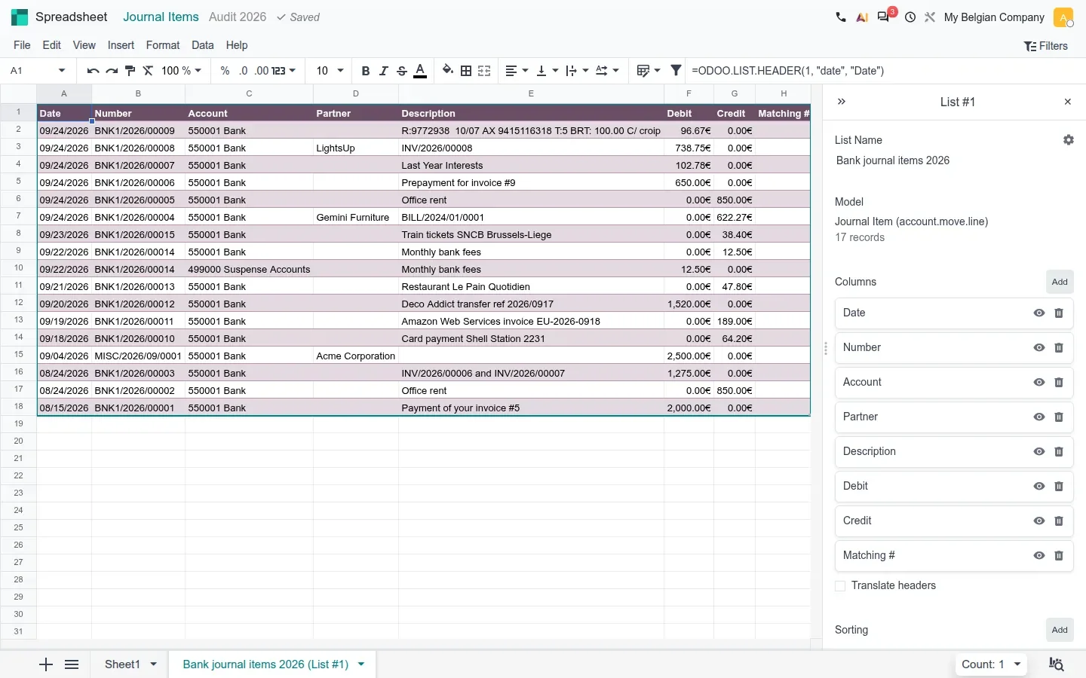This screenshot has height=678, width=1086.
Task: Activate the paint format tool
Action: [x=130, y=71]
